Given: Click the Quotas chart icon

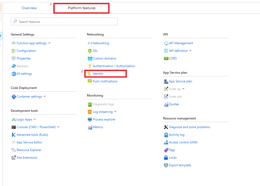Looking at the screenshot, I should pyautogui.click(x=166, y=104).
